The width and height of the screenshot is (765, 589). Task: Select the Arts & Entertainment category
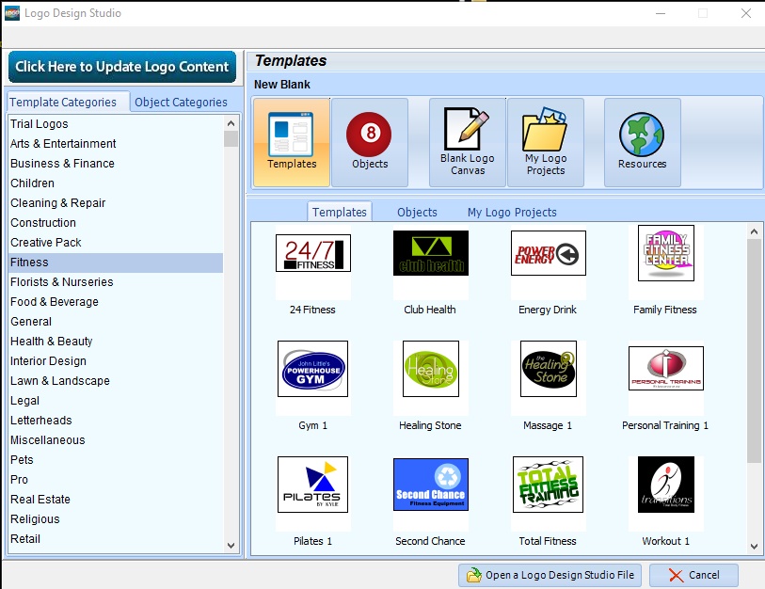[116, 143]
